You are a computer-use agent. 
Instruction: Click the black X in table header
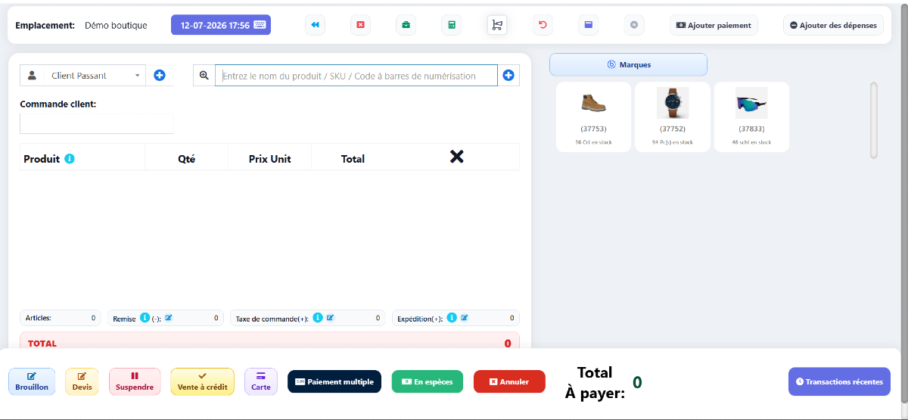[457, 157]
